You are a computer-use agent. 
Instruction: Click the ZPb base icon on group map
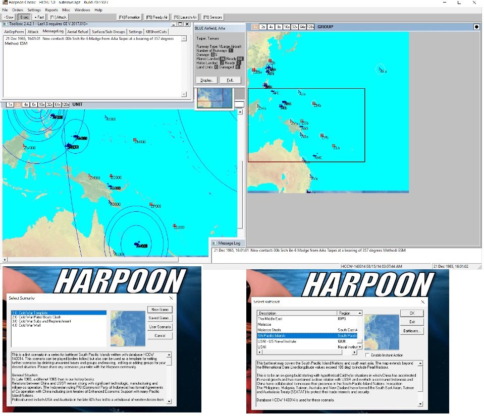[x=322, y=135]
